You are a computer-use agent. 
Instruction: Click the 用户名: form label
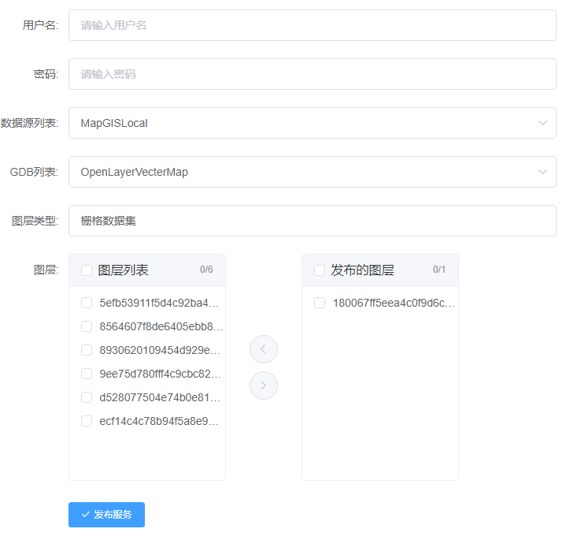tap(40, 25)
